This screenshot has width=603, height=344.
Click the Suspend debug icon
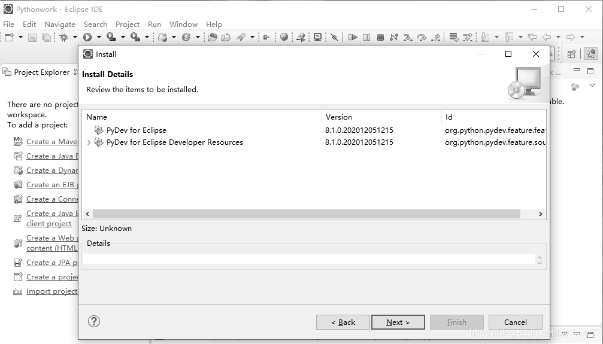pos(367,37)
